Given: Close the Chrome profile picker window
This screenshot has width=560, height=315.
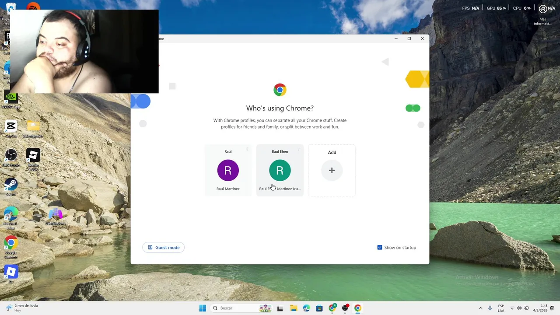Looking at the screenshot, I should [423, 38].
